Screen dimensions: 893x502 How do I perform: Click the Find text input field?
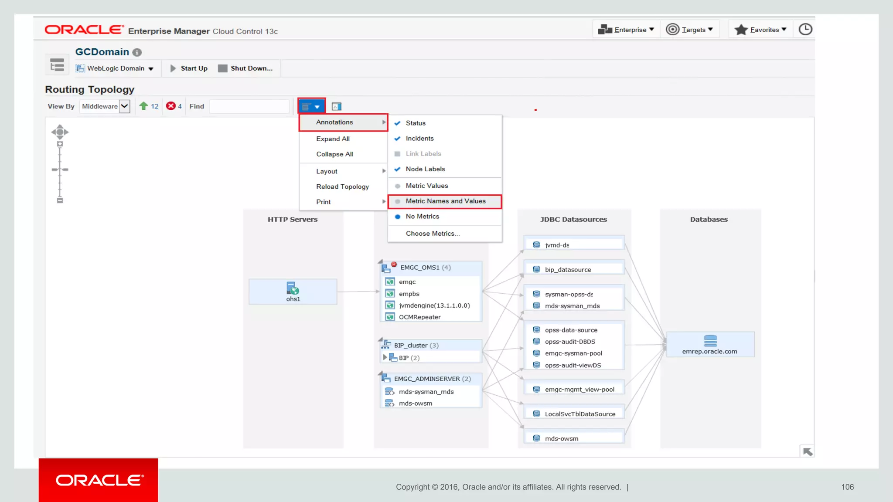[x=249, y=106]
